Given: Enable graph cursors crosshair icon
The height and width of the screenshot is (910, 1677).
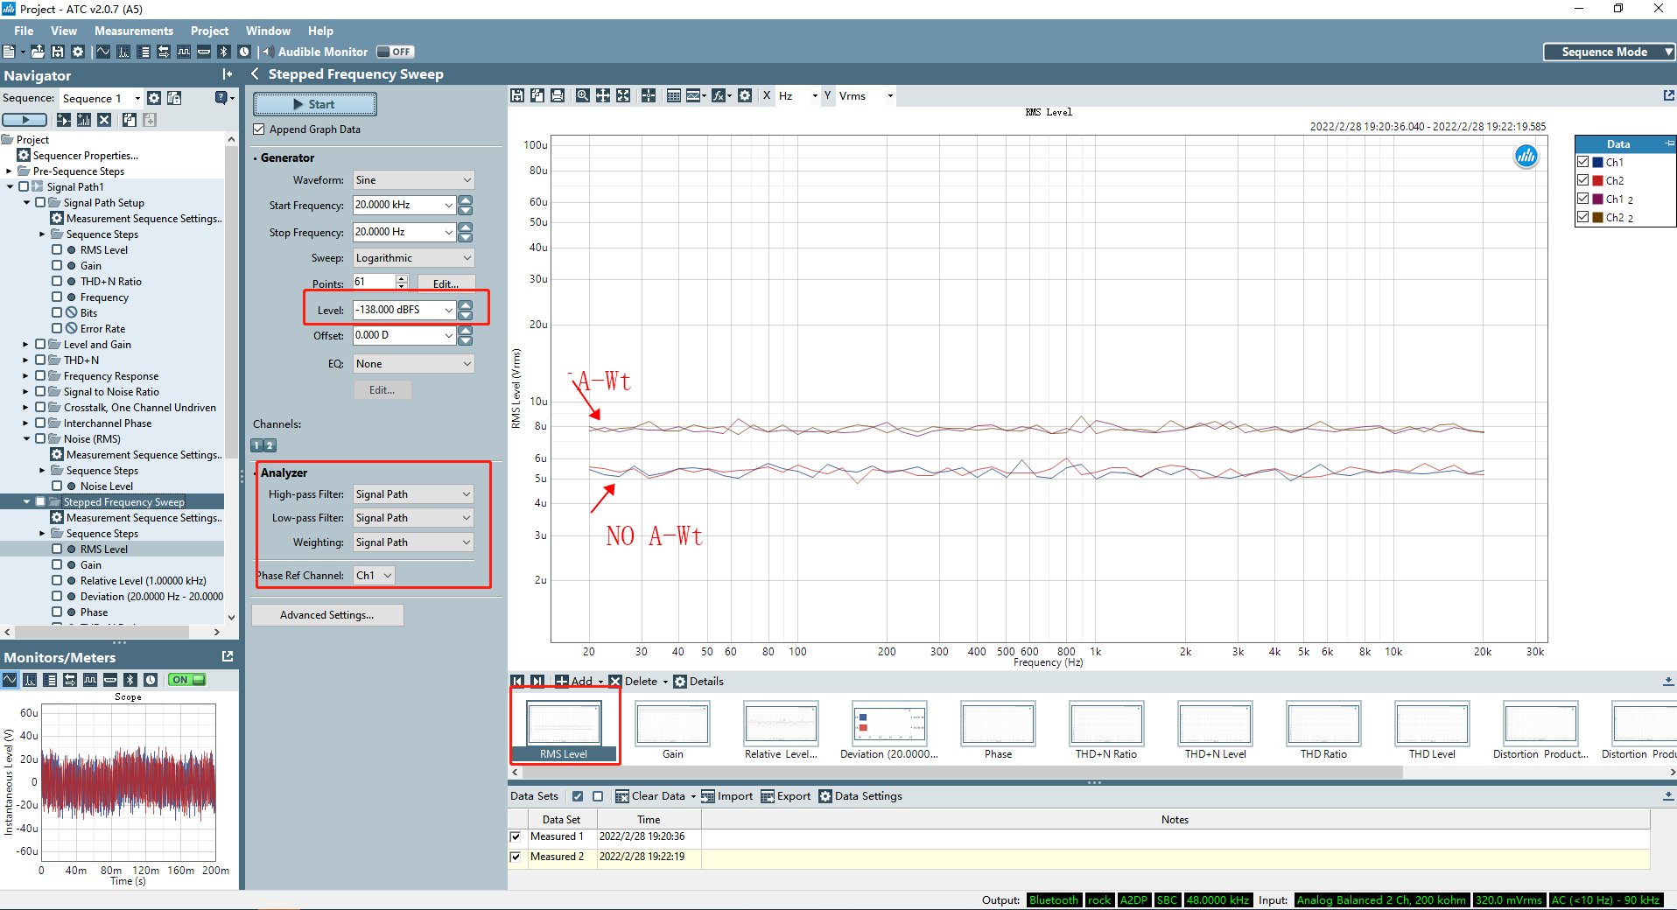Looking at the screenshot, I should (x=649, y=95).
